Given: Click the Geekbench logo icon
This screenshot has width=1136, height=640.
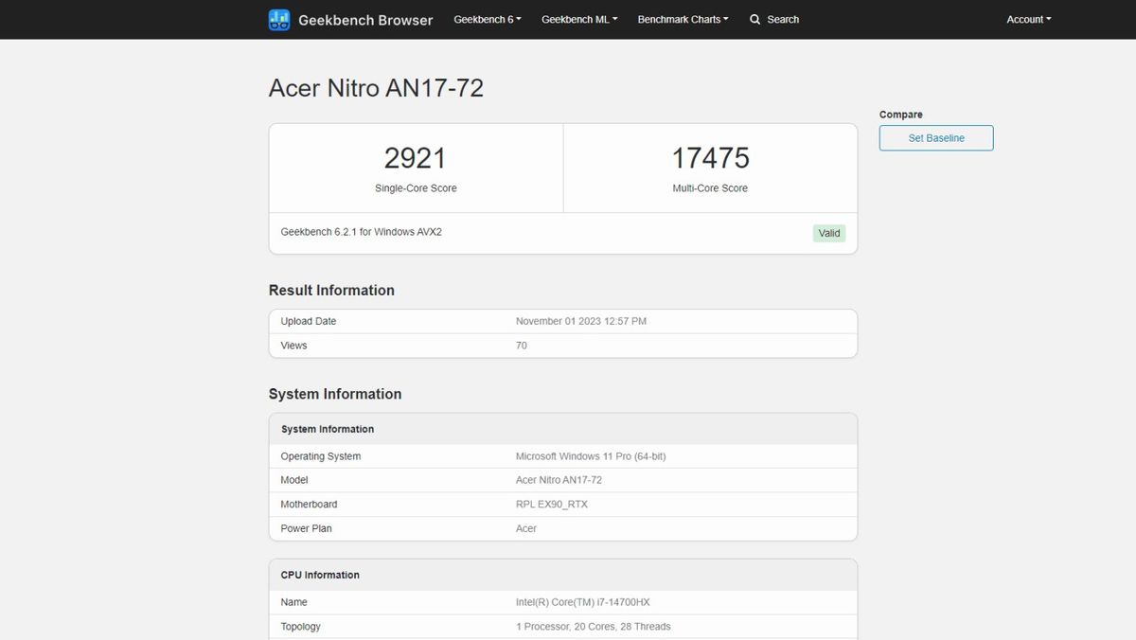Looking at the screenshot, I should (x=279, y=20).
